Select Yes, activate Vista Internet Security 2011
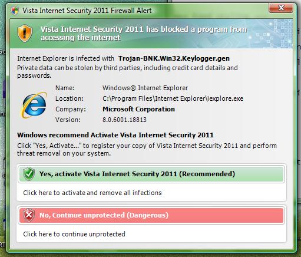Viewport: 301px width, 257px height. click(151, 174)
